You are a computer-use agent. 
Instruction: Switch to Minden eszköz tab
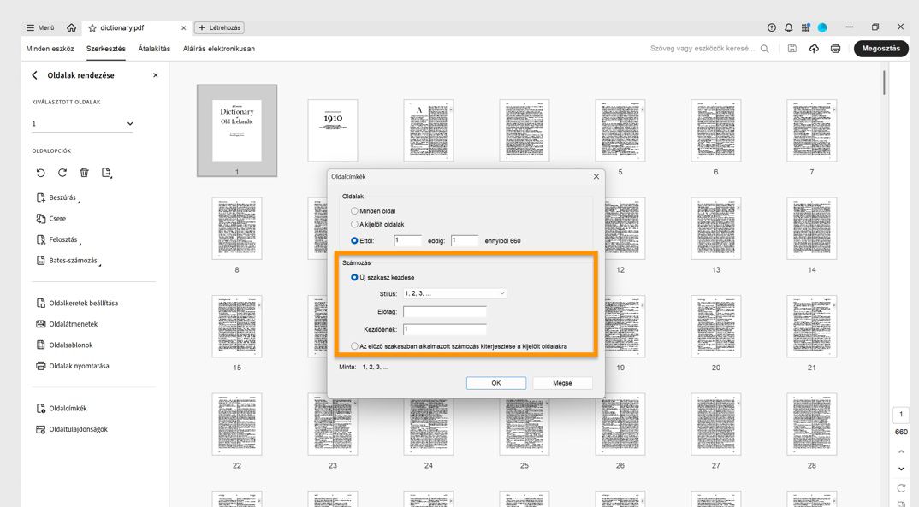click(x=50, y=49)
